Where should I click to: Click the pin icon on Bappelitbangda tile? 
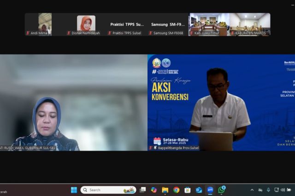155,148
